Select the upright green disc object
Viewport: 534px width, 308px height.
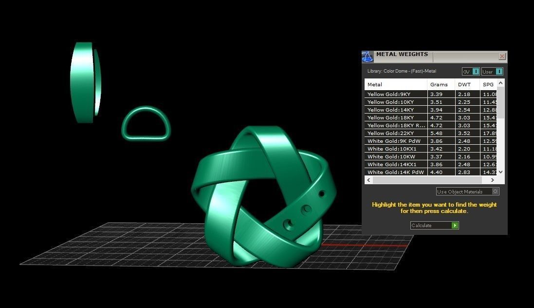85,82
